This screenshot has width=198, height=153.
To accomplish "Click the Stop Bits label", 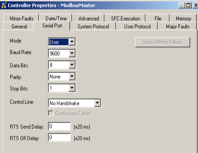I will [x=19, y=89].
